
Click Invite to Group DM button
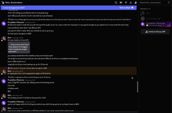pos(155,32)
